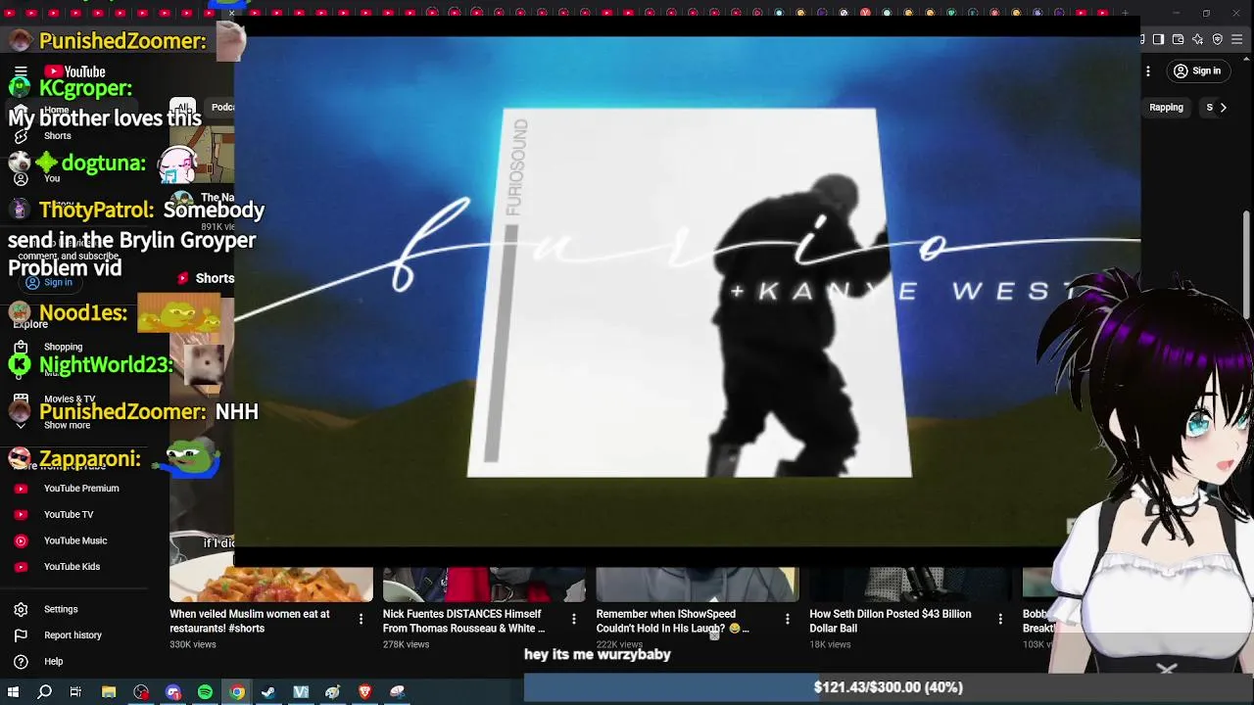Open options for IShowSpeed video

pyautogui.click(x=788, y=619)
